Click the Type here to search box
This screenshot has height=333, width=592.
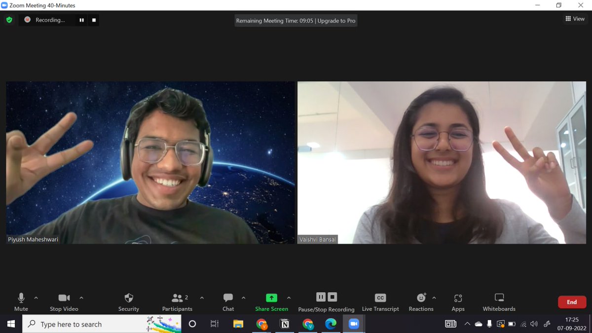click(x=102, y=324)
